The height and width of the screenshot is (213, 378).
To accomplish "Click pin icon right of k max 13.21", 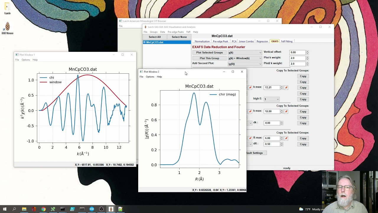I will click(286, 88).
